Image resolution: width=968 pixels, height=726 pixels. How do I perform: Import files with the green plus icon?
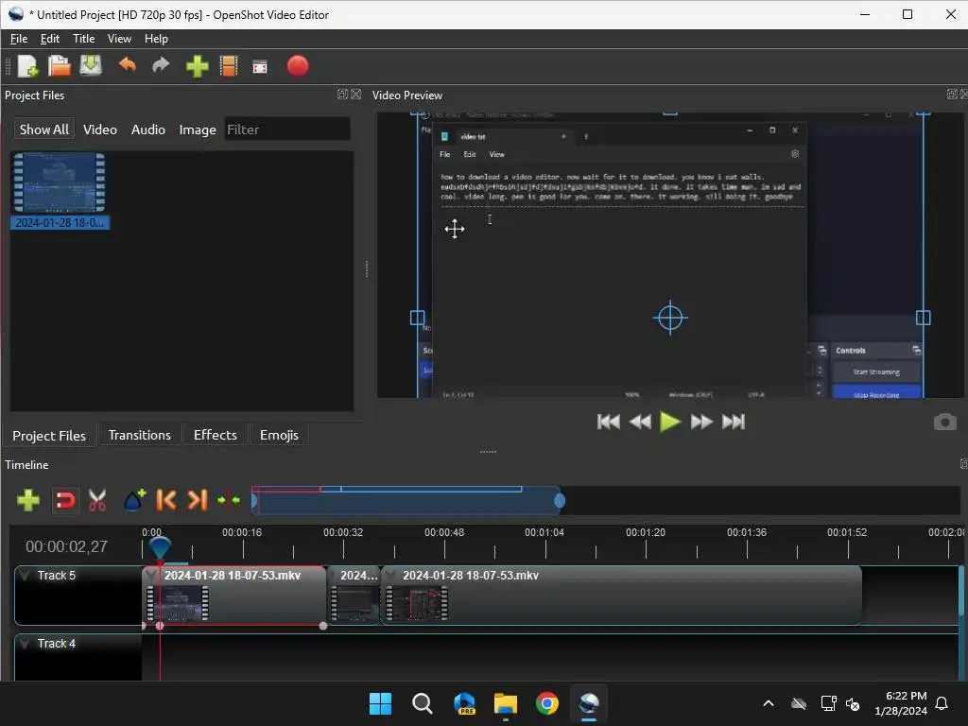(x=197, y=66)
